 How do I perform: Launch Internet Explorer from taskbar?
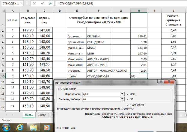click(19, 128)
